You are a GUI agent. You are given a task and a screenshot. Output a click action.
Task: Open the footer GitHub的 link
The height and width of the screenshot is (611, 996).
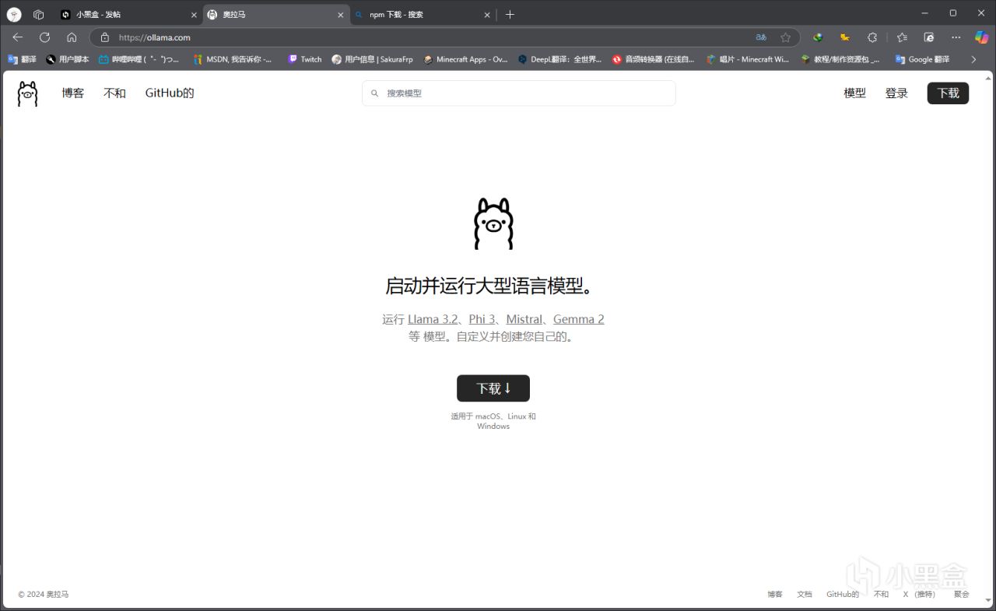843,595
